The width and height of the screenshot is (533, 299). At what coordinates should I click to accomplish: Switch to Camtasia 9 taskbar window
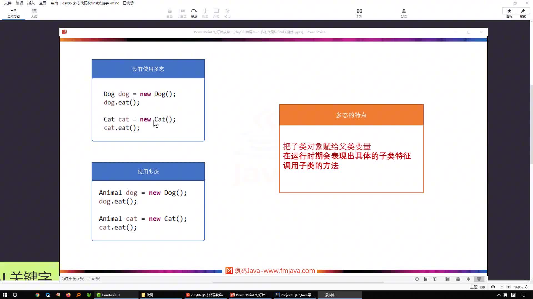[x=117, y=295]
